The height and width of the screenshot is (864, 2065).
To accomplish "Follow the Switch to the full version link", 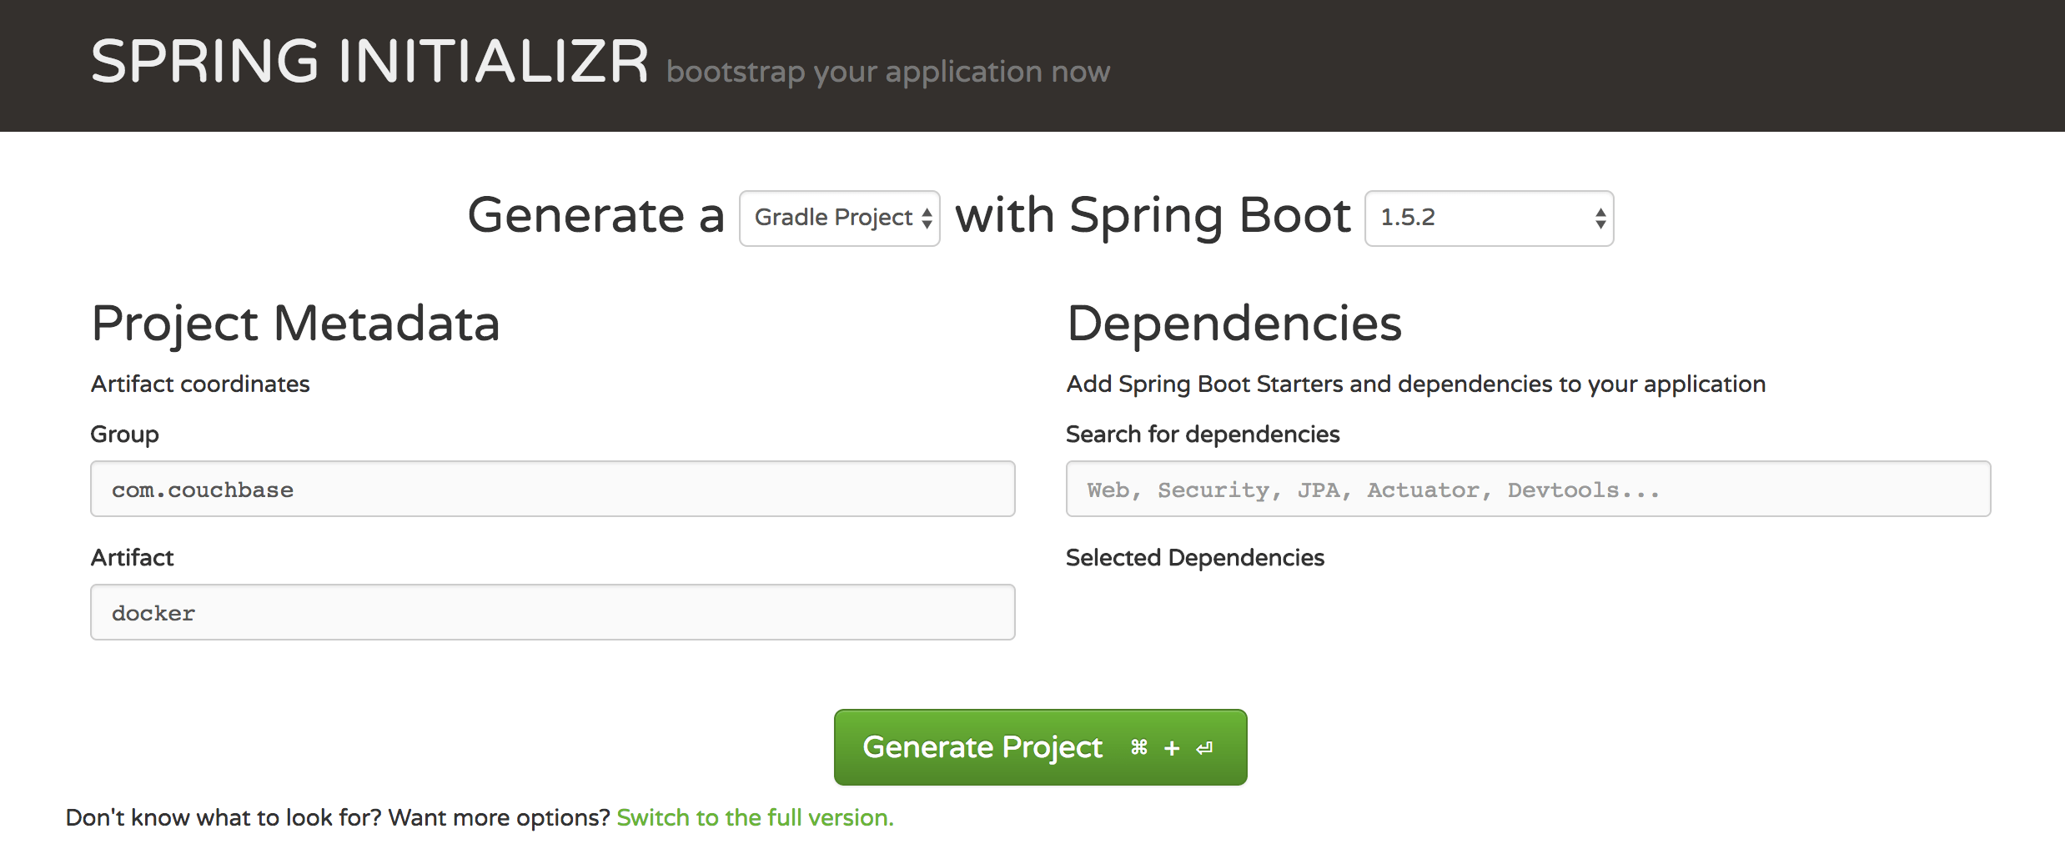I will [755, 817].
